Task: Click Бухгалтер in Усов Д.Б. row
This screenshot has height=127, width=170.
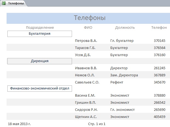Action: [119, 55]
